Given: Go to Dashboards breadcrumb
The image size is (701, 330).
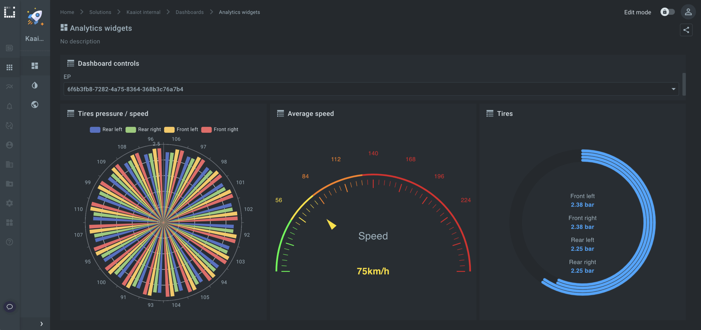Looking at the screenshot, I should (190, 12).
